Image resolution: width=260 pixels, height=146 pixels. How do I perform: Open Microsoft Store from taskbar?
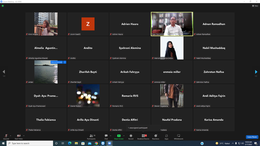[83, 143]
